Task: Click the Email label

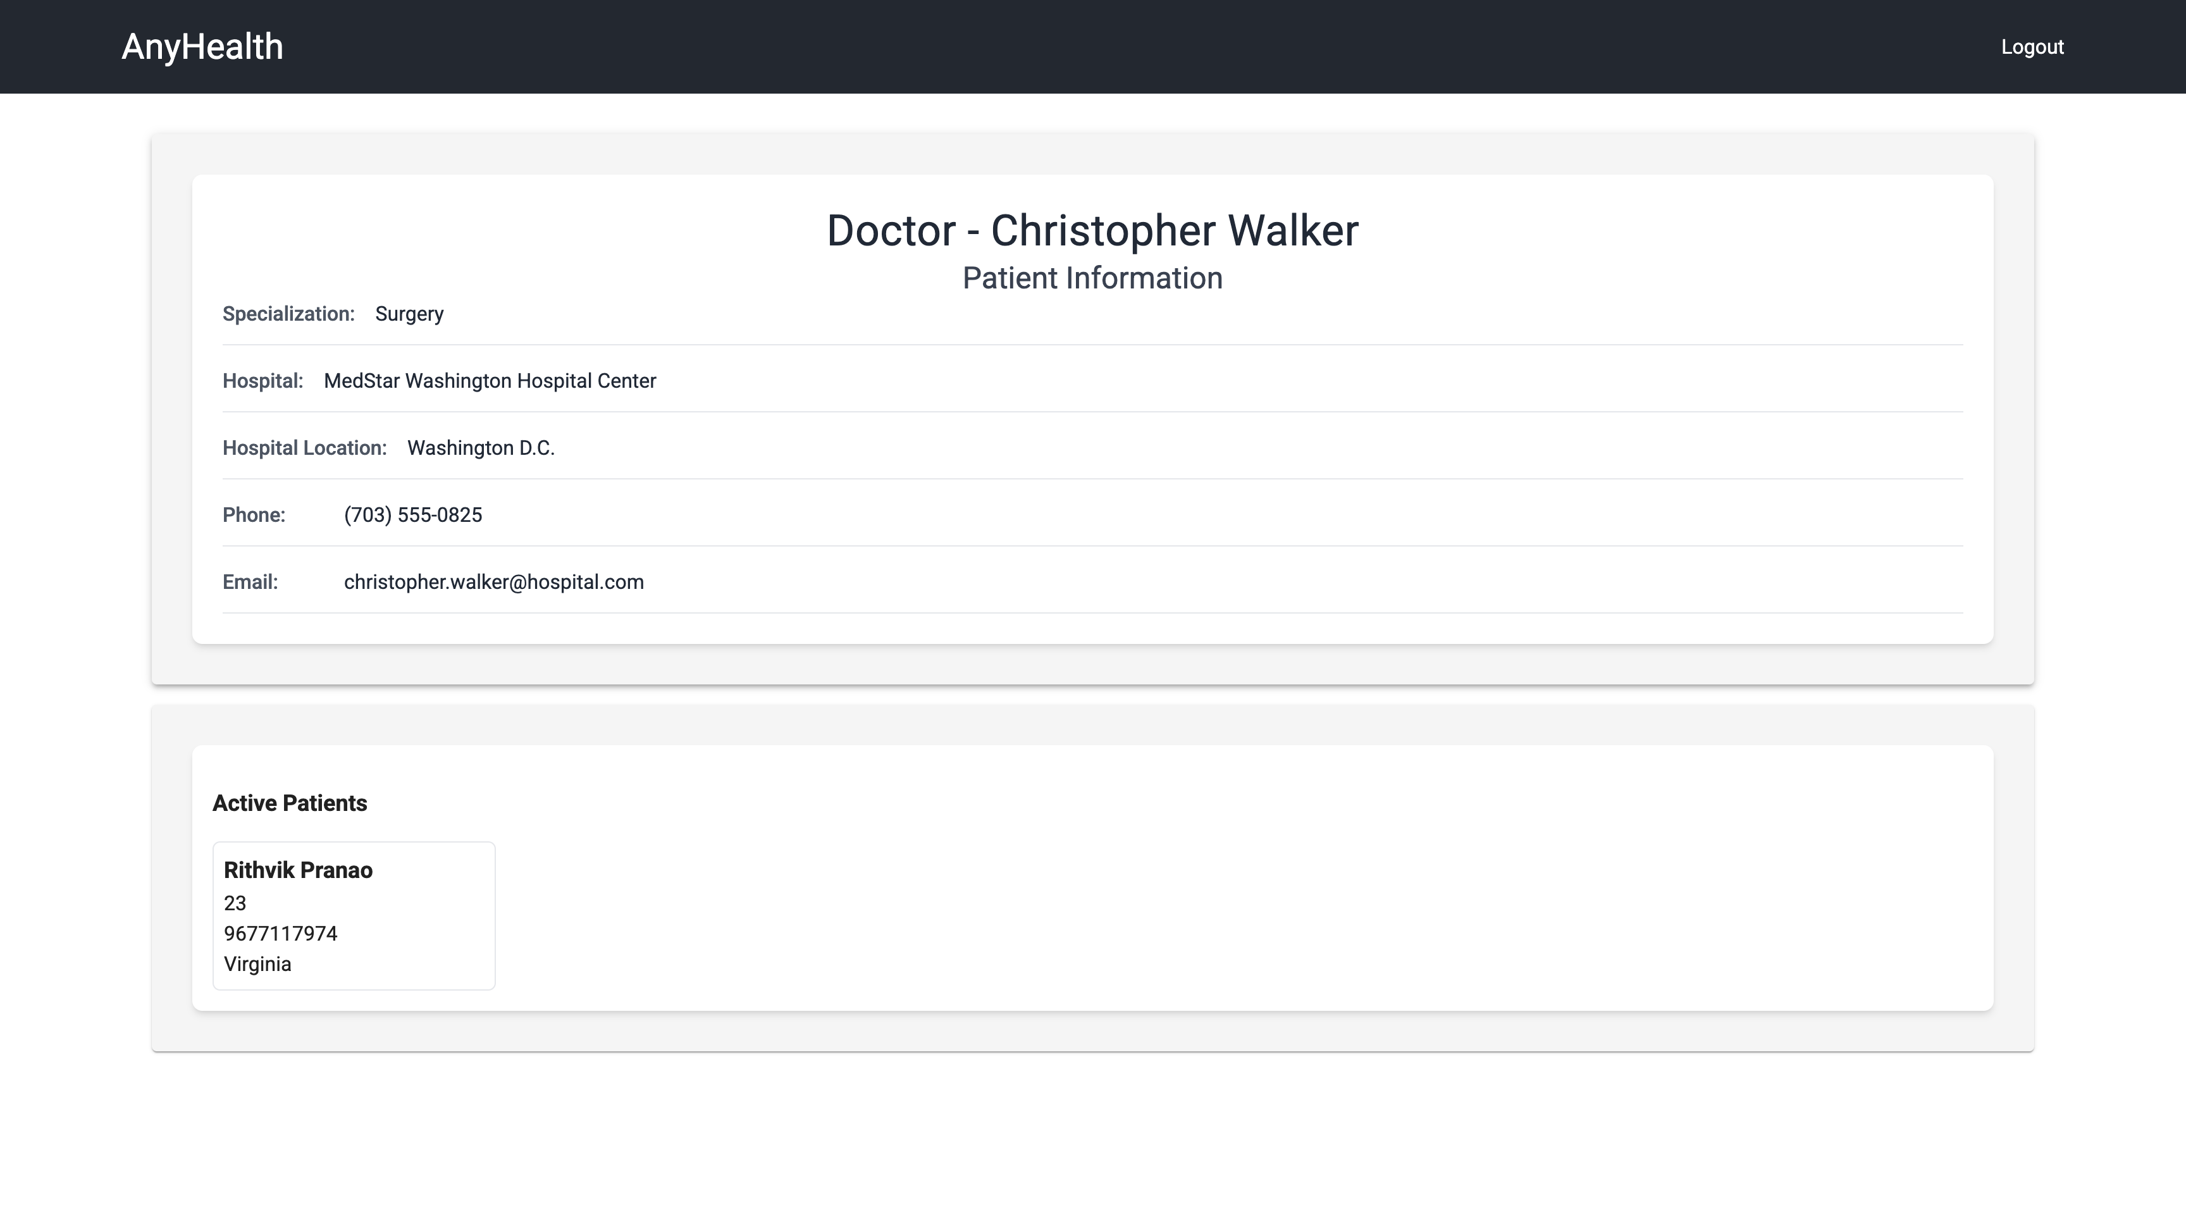Action: pos(249,582)
